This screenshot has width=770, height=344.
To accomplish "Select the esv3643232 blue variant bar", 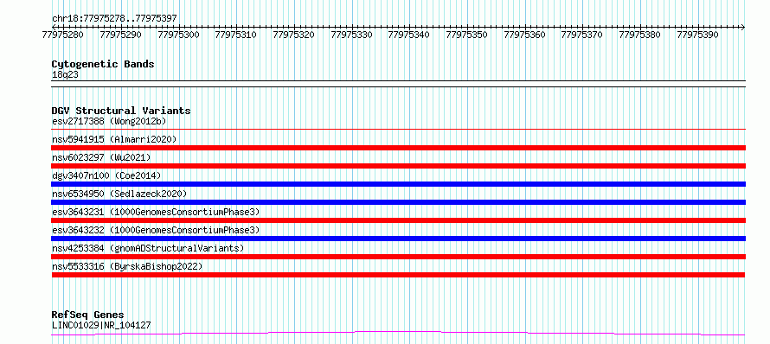I will point(398,239).
